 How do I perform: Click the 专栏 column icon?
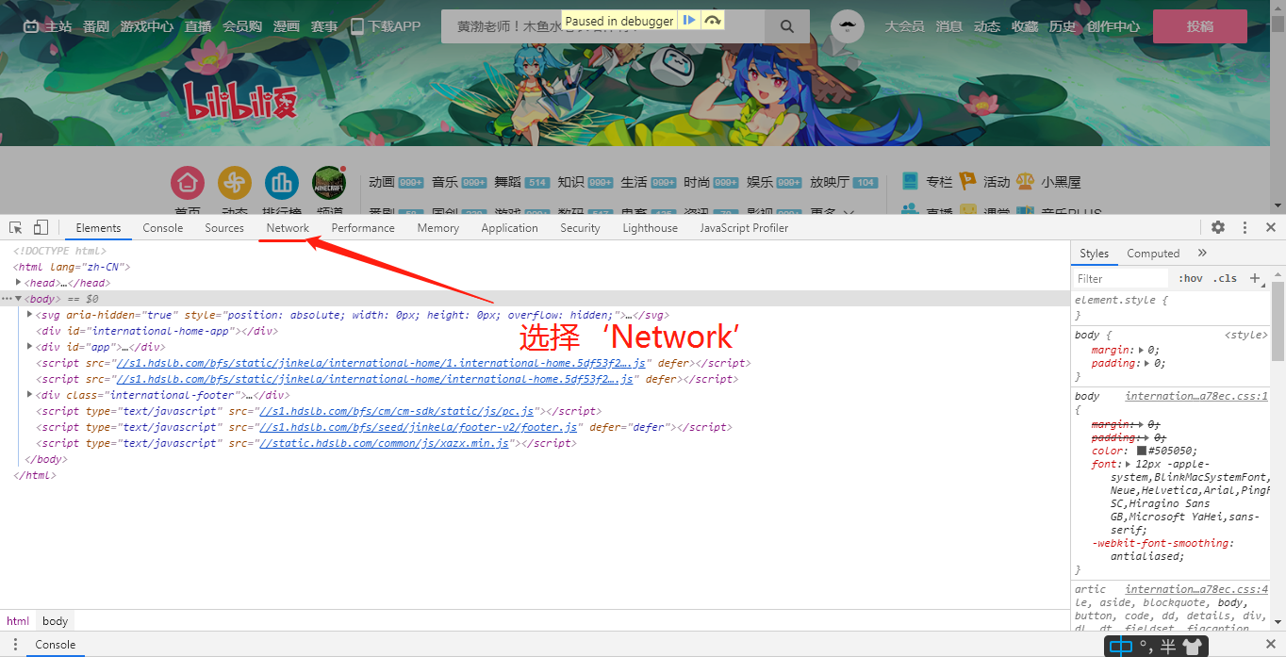[x=911, y=181]
